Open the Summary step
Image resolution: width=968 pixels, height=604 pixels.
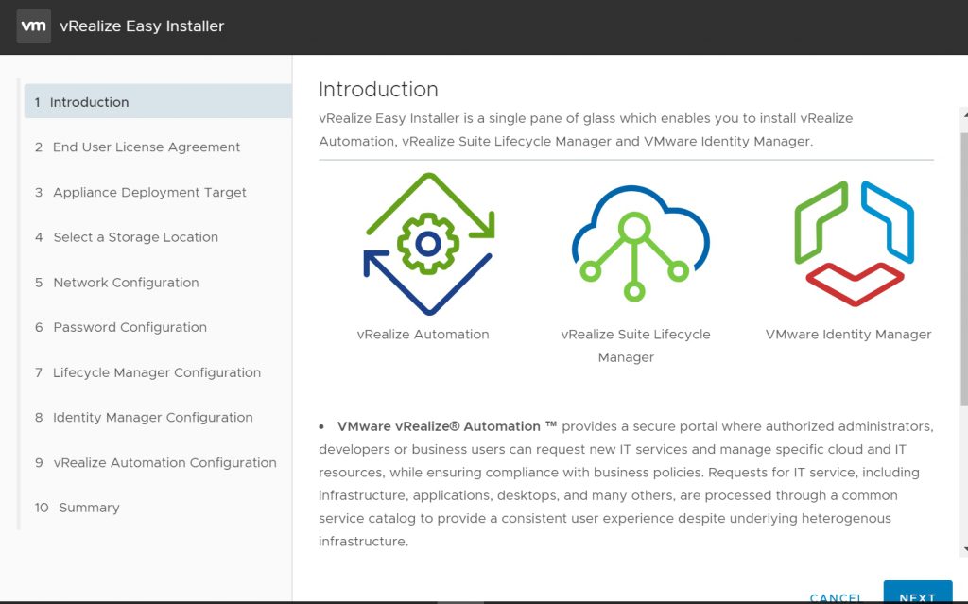[89, 508]
